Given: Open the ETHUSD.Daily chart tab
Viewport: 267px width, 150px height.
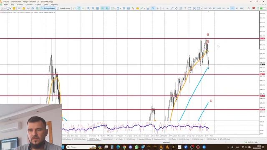Looking at the screenshot, I should point(225,139).
